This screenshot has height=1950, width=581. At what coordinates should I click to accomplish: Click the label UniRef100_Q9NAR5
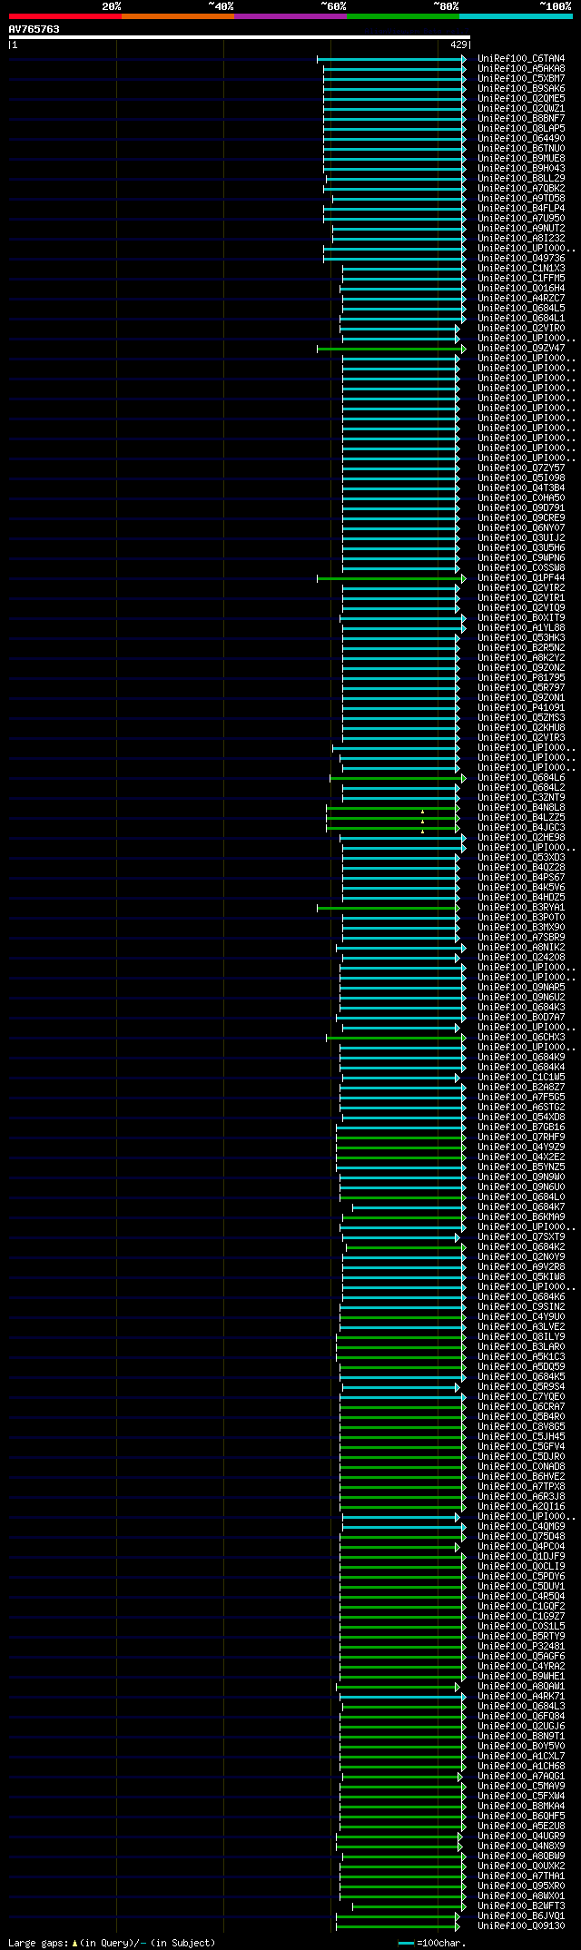[521, 988]
